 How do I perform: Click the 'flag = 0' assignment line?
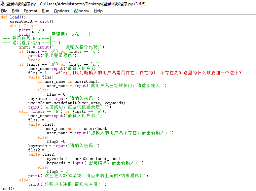click(x=56, y=94)
